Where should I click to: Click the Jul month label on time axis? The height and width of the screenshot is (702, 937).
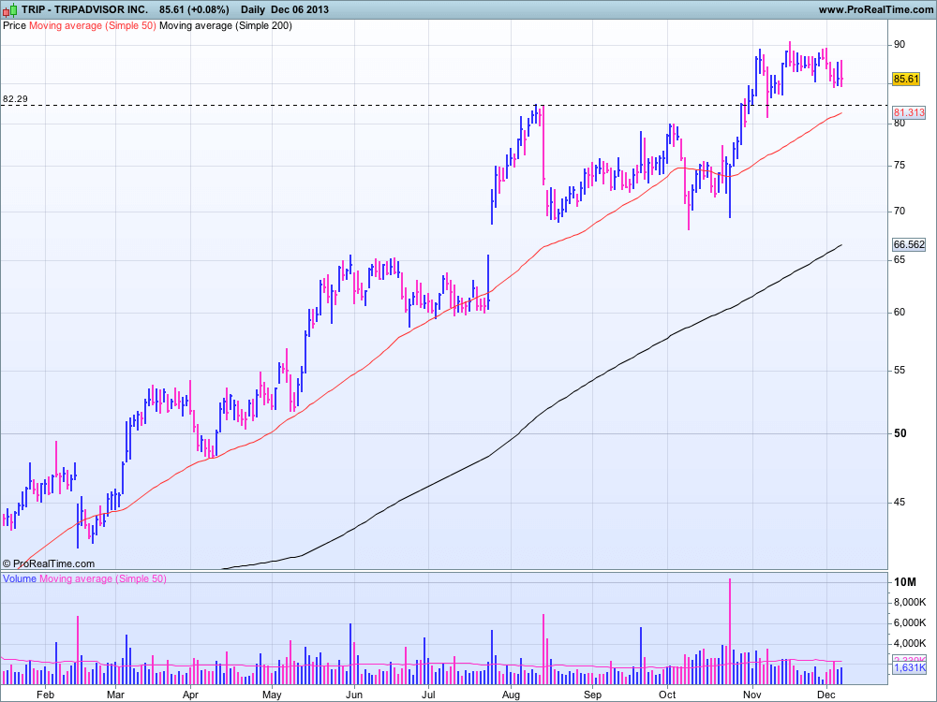click(x=428, y=695)
